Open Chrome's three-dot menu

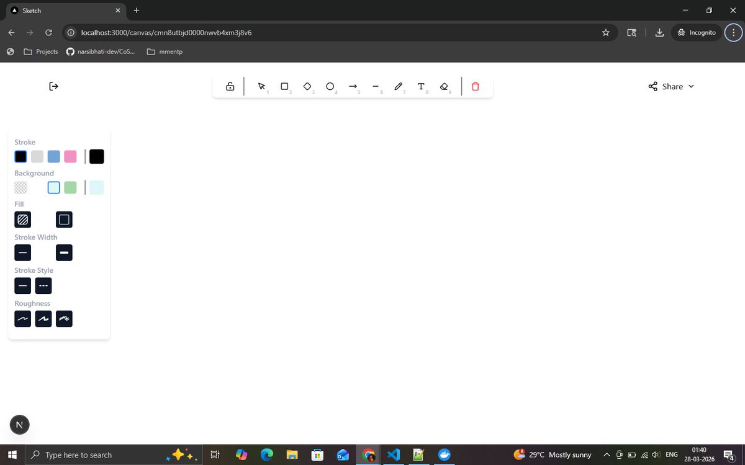coord(733,32)
